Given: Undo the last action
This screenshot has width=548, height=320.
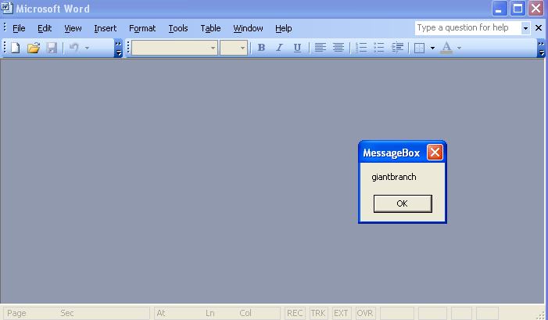Looking at the screenshot, I should pos(73,48).
